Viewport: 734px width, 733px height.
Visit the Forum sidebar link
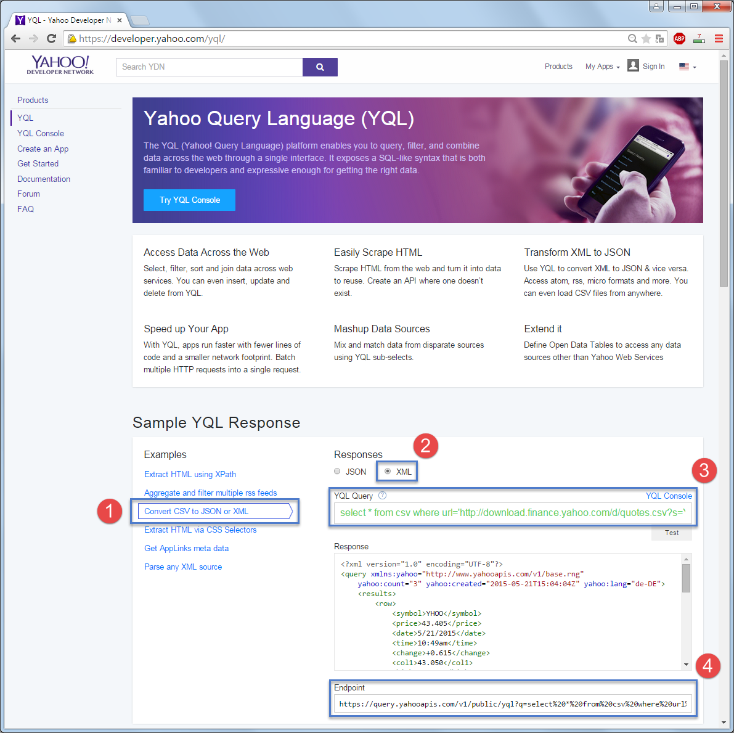(x=28, y=194)
